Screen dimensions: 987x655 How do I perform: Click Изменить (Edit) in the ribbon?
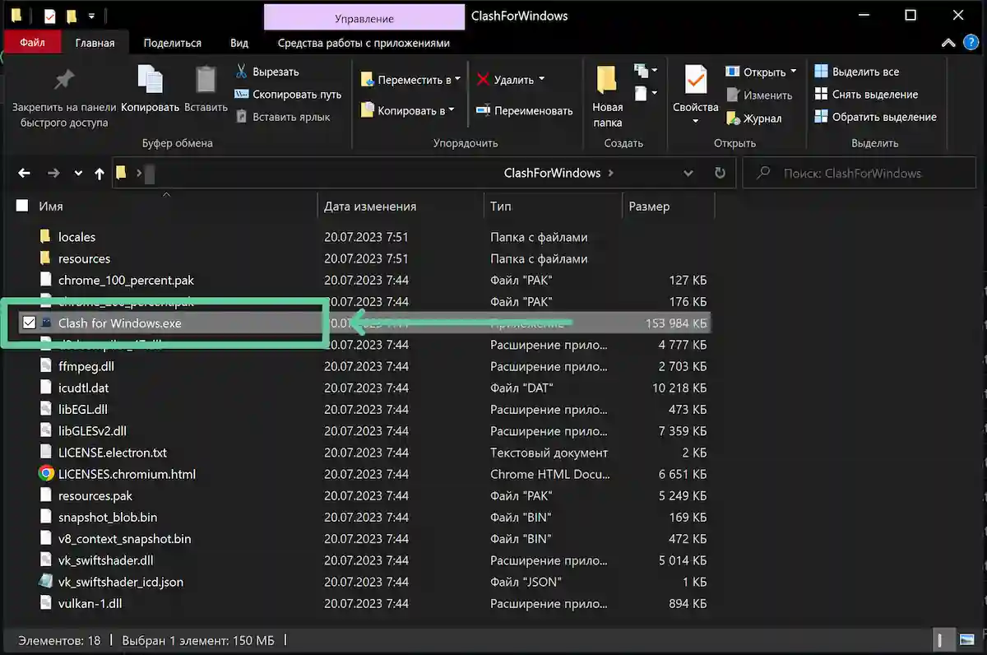pyautogui.click(x=759, y=95)
